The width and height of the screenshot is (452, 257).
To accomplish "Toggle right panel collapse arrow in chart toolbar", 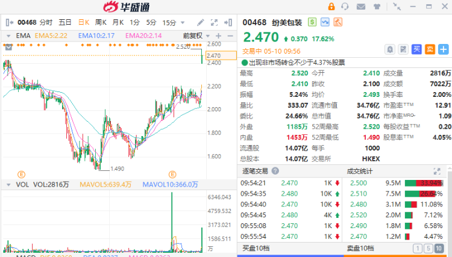I will [228, 22].
